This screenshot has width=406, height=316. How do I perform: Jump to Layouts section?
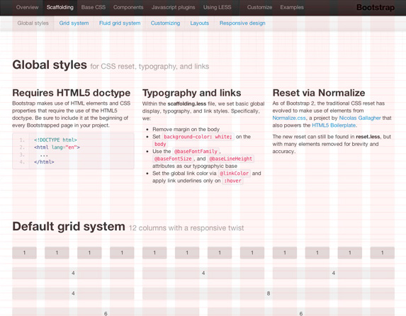tap(199, 23)
